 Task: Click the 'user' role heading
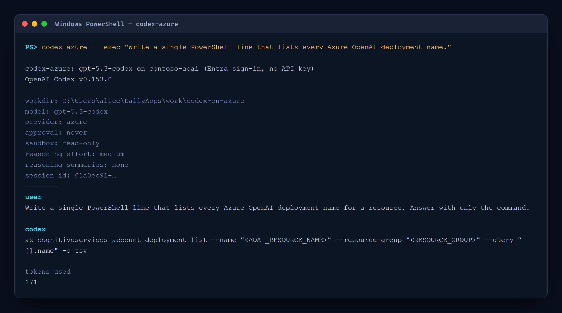click(33, 197)
